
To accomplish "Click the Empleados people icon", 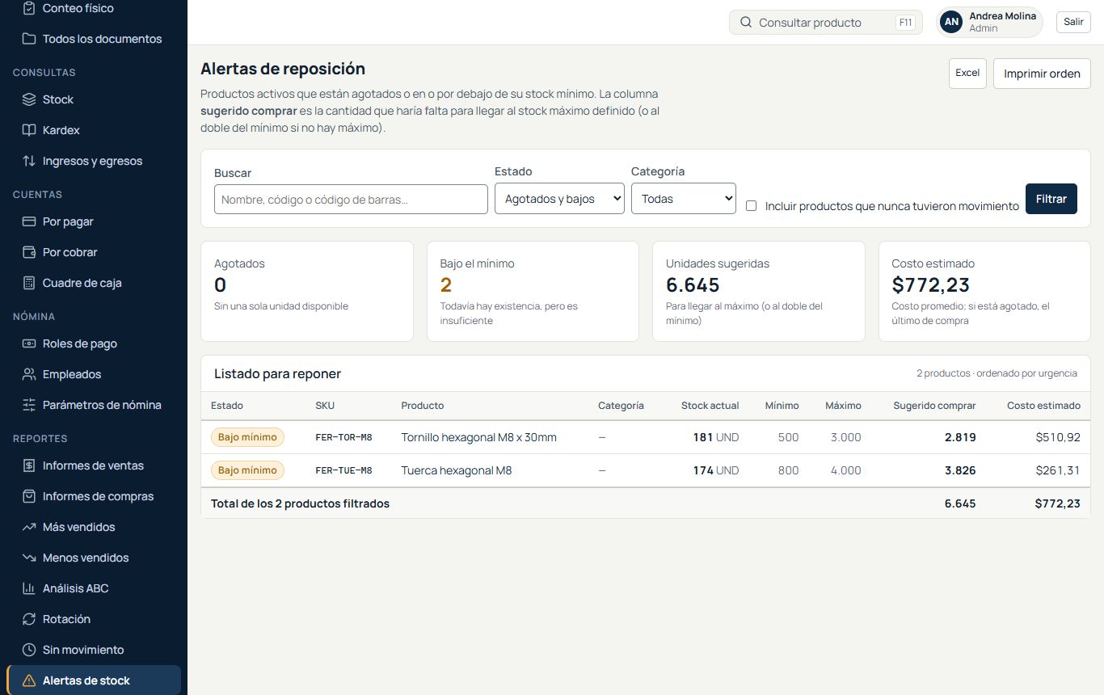I will [x=29, y=374].
